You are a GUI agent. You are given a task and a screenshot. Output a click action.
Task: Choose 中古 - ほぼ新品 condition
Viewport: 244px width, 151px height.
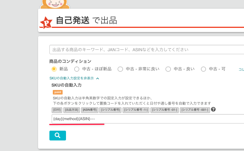77,69
